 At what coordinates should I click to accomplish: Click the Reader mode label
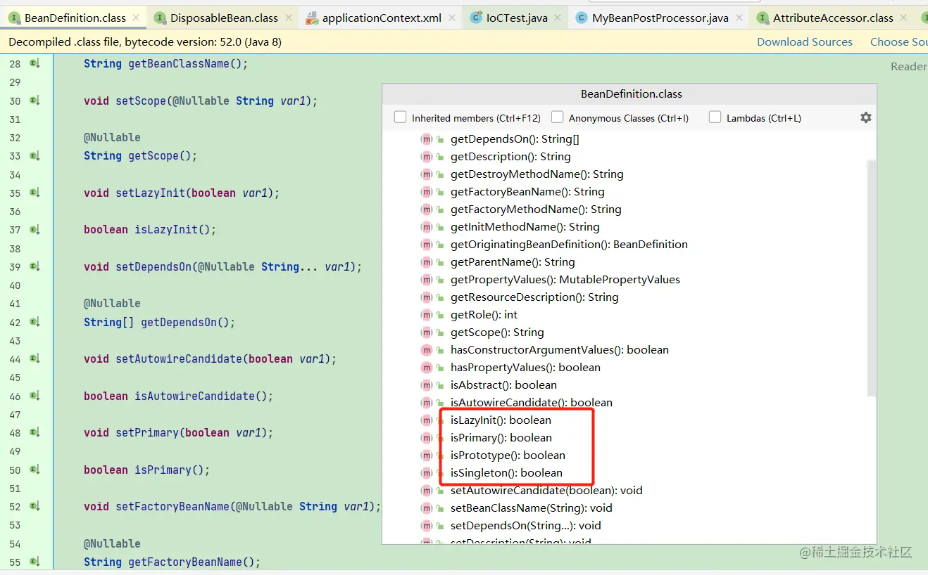(x=909, y=66)
